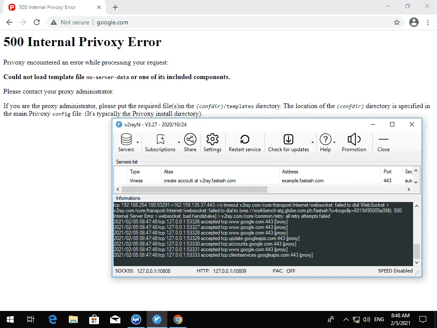This screenshot has height=328, width=437.
Task: Click HTTP 127.0.0.1:10809 status entry
Action: [x=221, y=271]
